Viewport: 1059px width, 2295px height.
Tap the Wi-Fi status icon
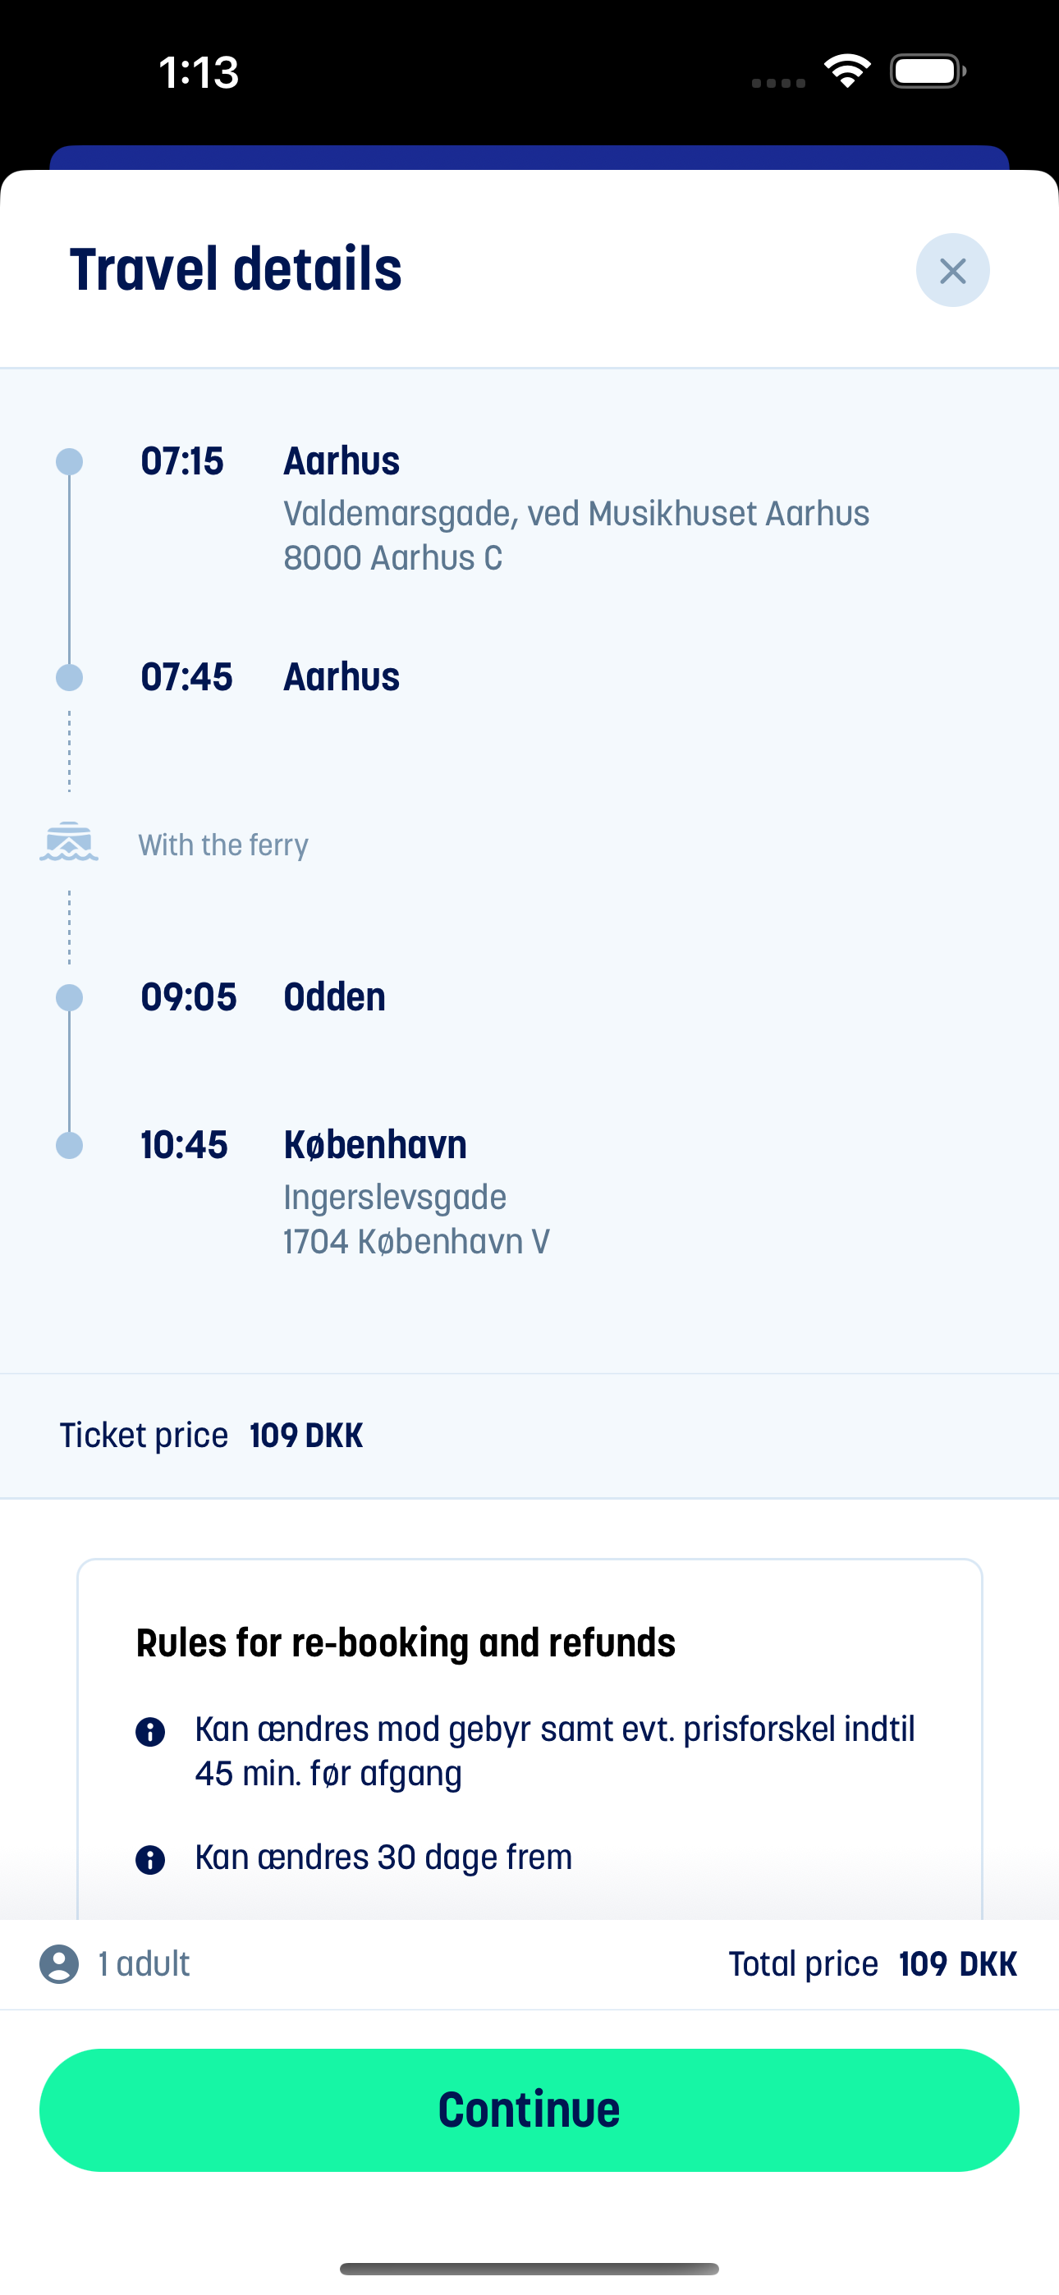point(847,71)
